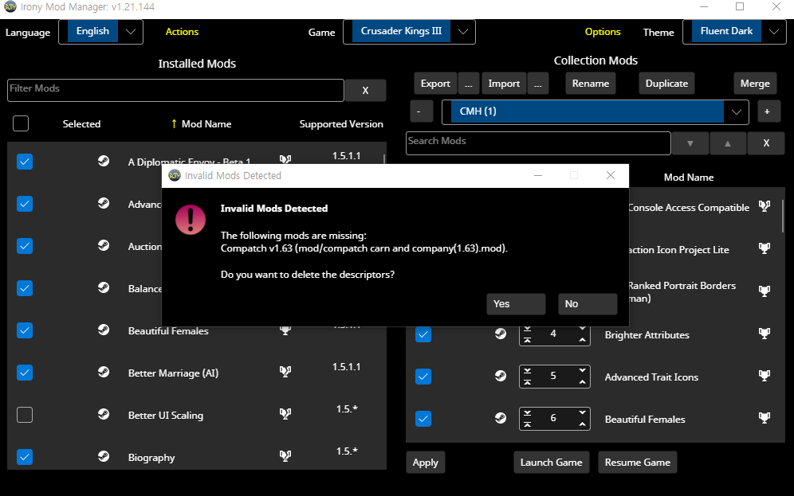Click achievement trophy icon for Biography
The width and height of the screenshot is (794, 496).
(285, 456)
